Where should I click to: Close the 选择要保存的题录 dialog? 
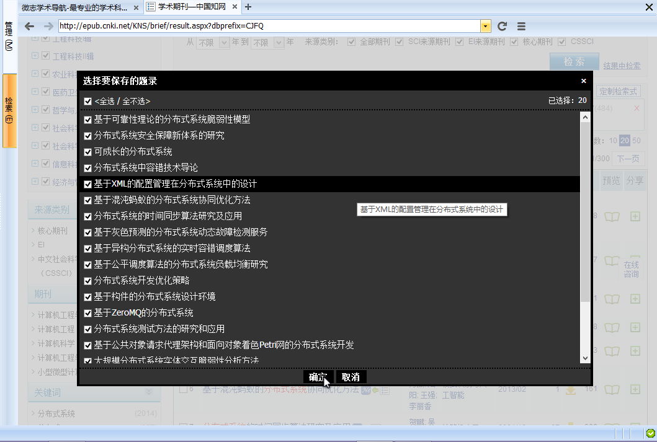point(584,81)
